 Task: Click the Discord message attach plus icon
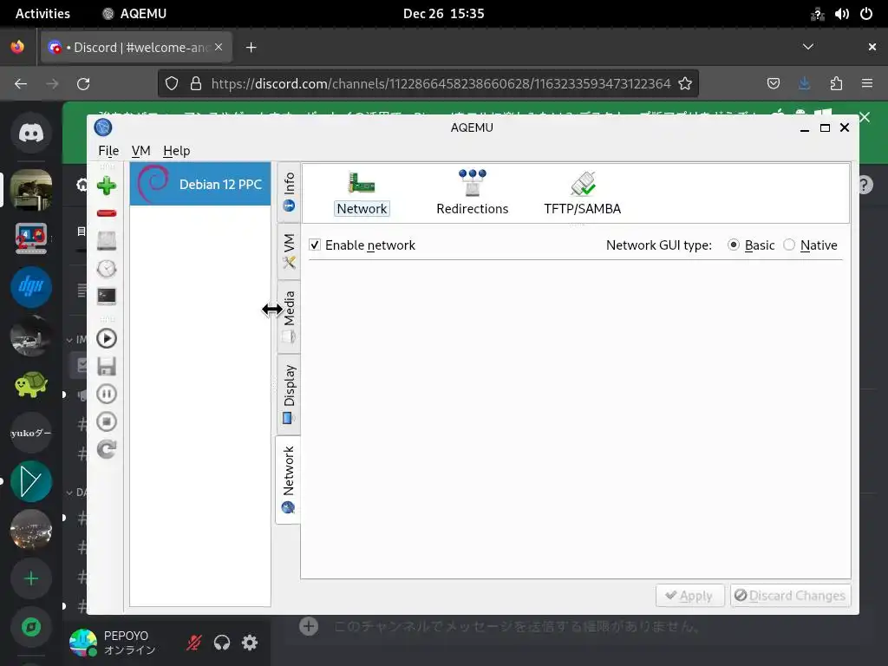click(309, 626)
